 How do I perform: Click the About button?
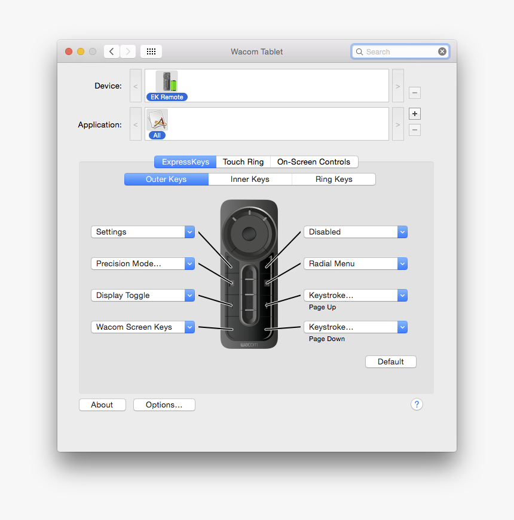(x=102, y=405)
